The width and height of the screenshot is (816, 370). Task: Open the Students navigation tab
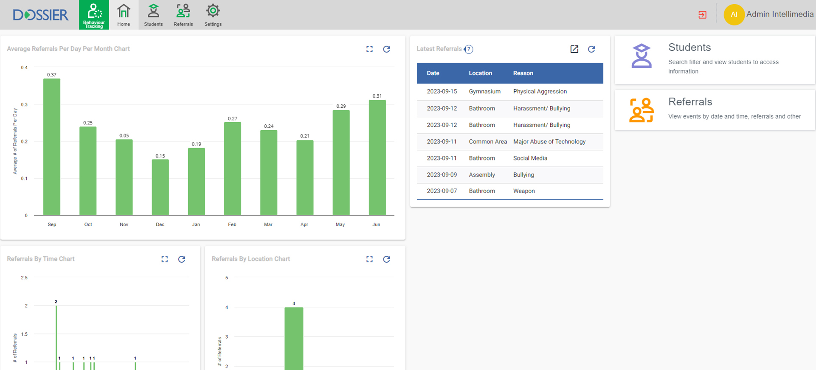pos(153,15)
